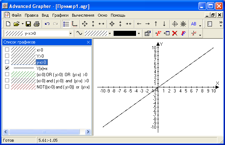Open the Окно menu
The image size is (225, 145).
102,15
